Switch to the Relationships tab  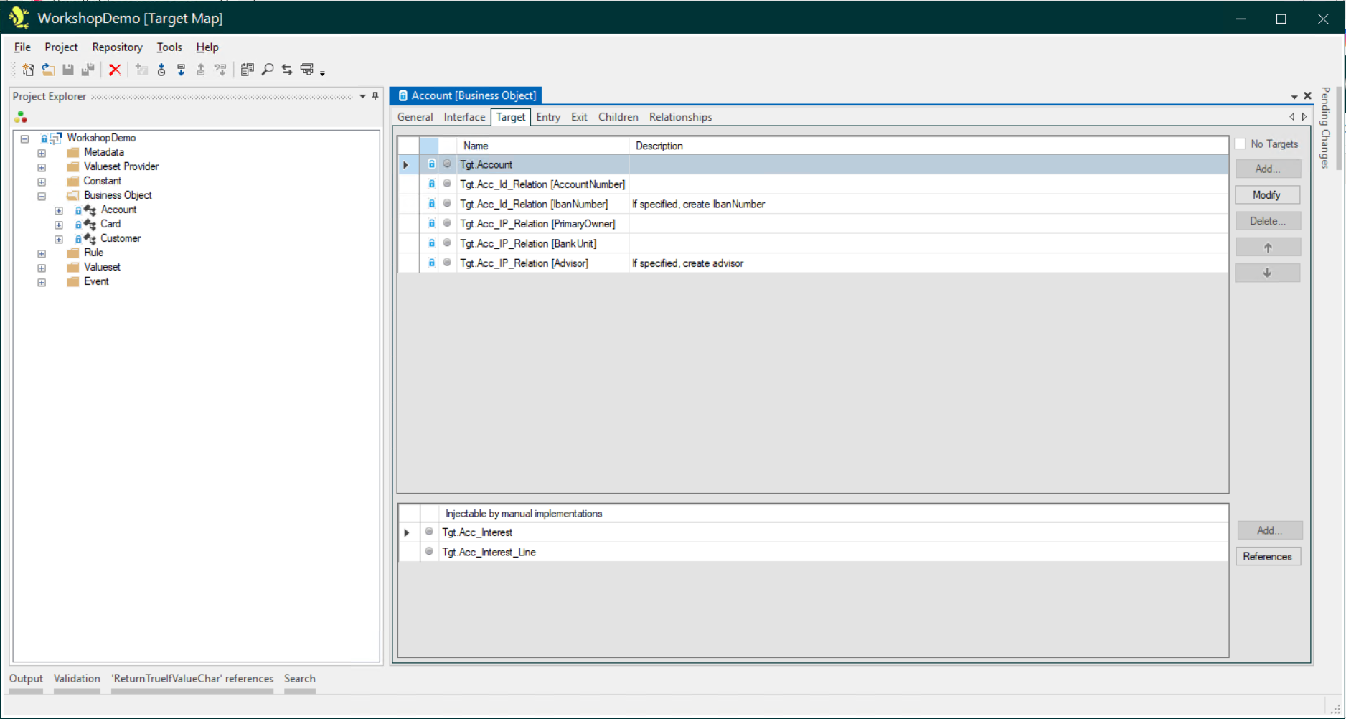coord(680,117)
